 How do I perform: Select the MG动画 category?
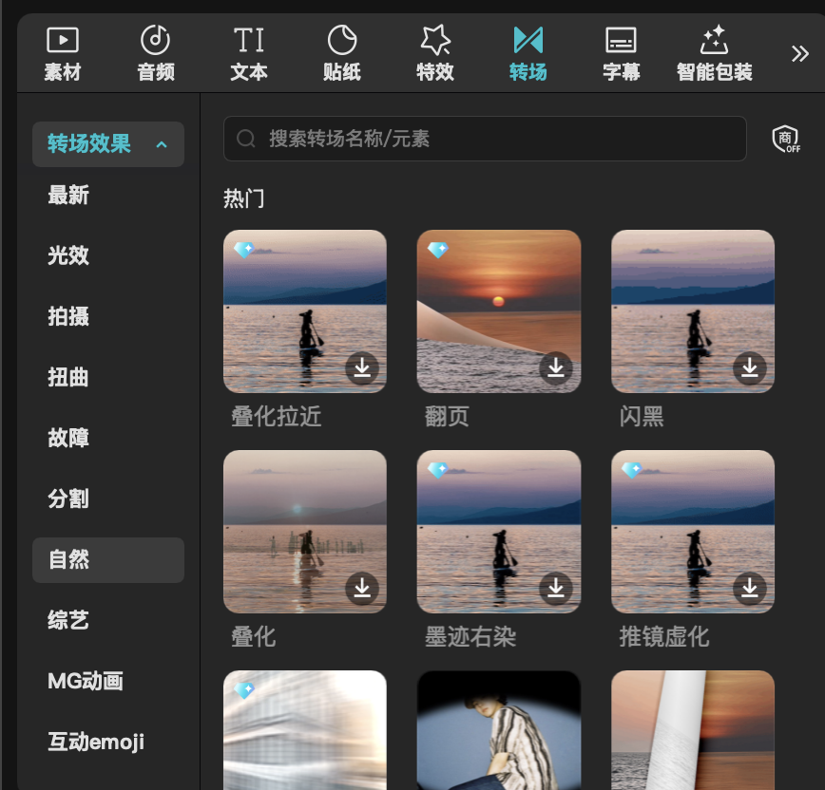coord(86,681)
